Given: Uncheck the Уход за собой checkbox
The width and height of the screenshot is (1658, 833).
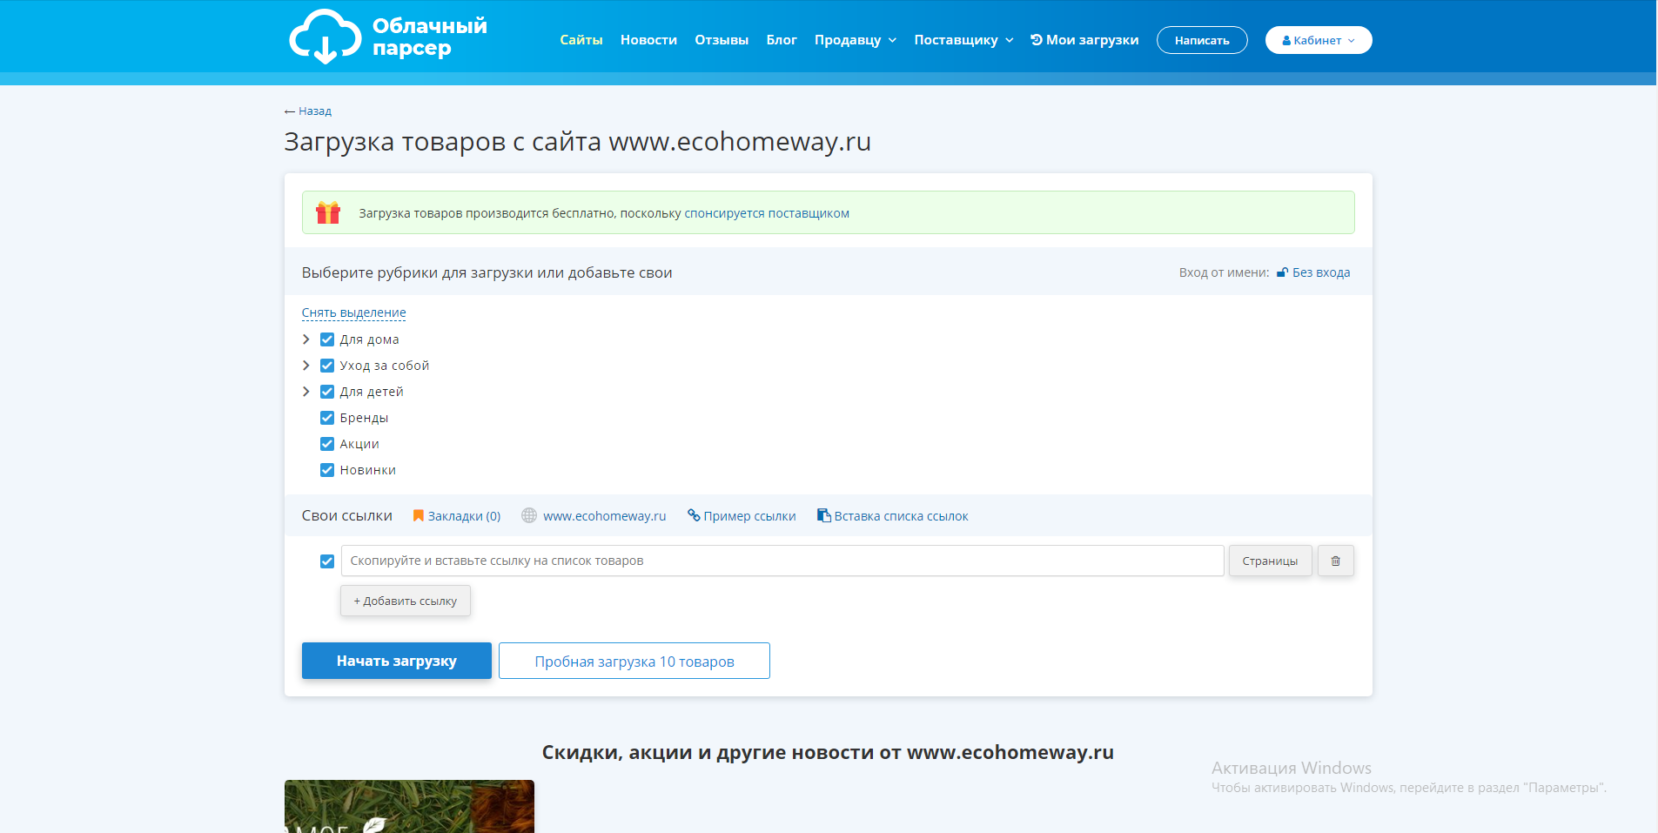Looking at the screenshot, I should pyautogui.click(x=327, y=366).
